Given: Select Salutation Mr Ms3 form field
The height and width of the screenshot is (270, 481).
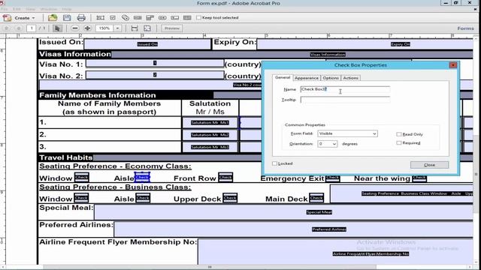Looking at the screenshot, I should pyautogui.click(x=210, y=147).
